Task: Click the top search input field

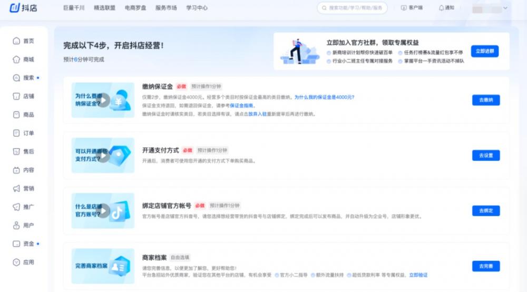Action: click(x=353, y=8)
